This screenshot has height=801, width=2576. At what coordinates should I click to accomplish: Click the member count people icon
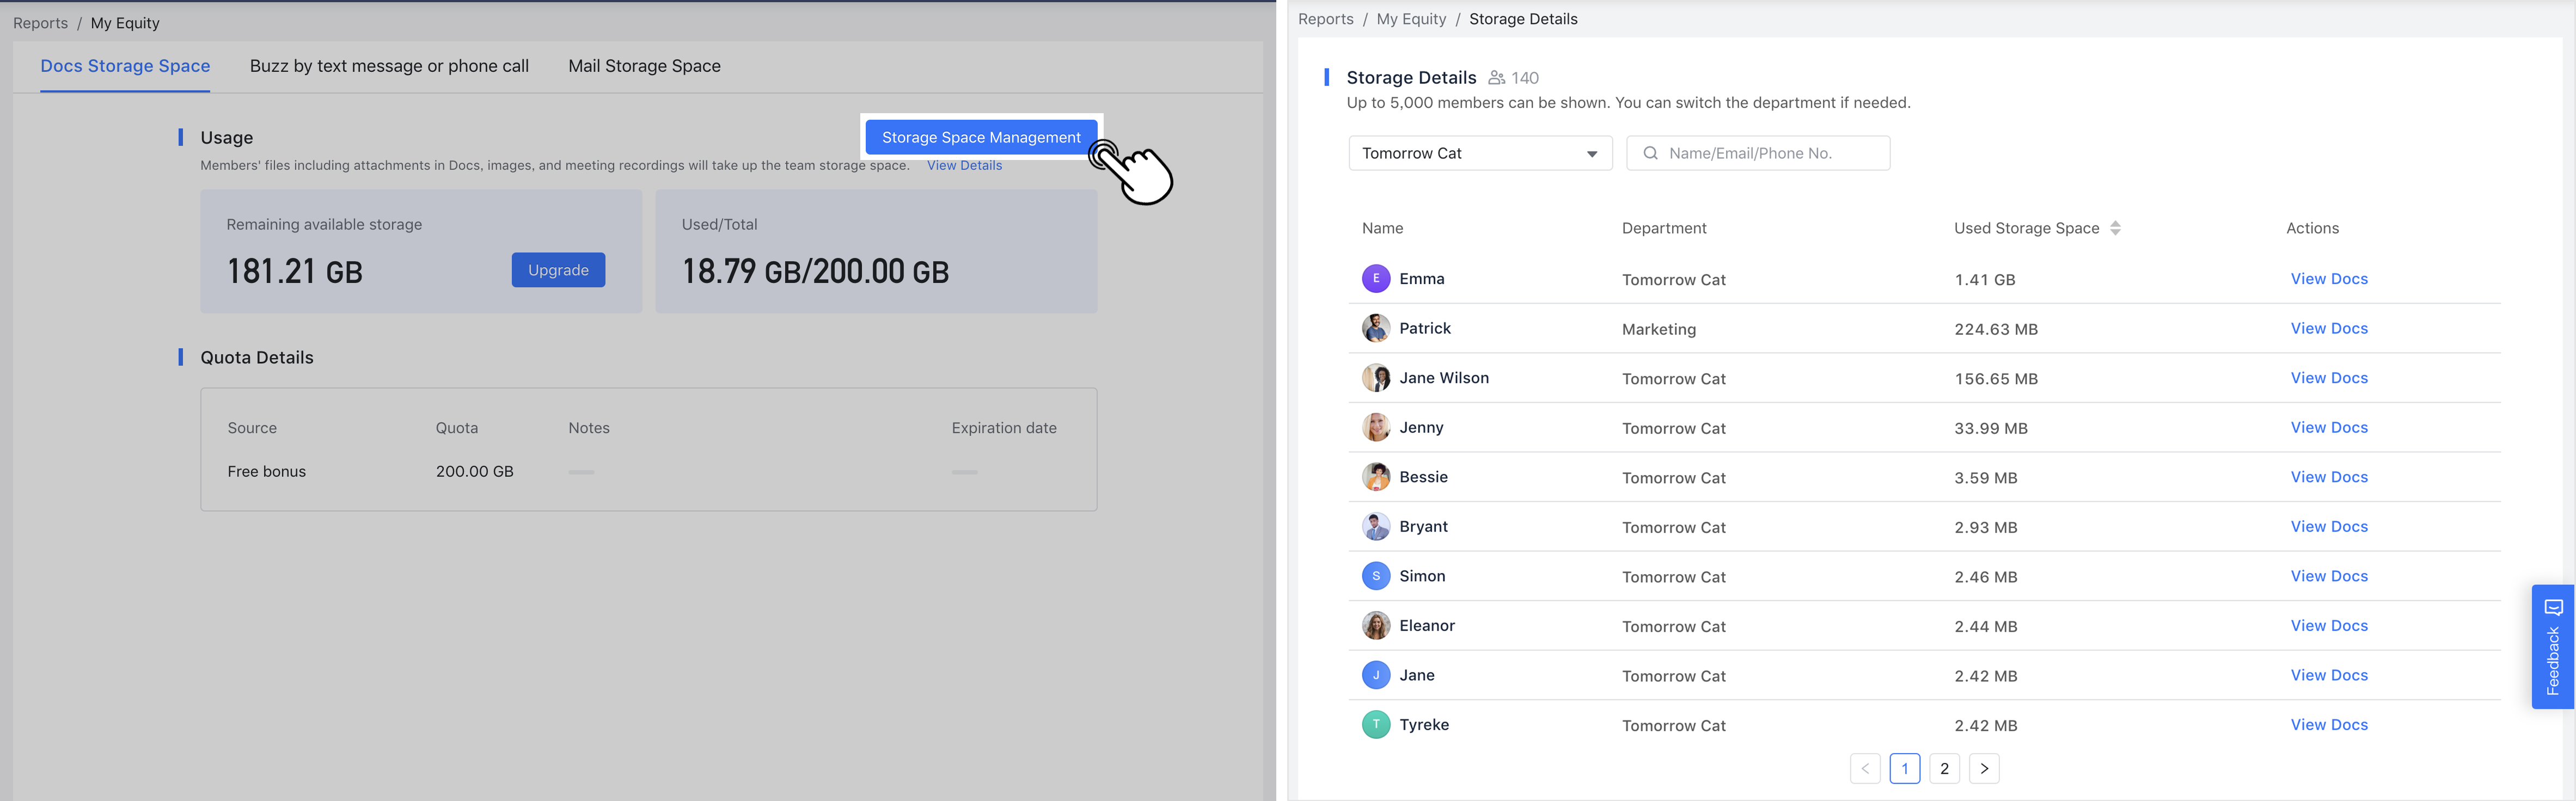click(x=1497, y=78)
